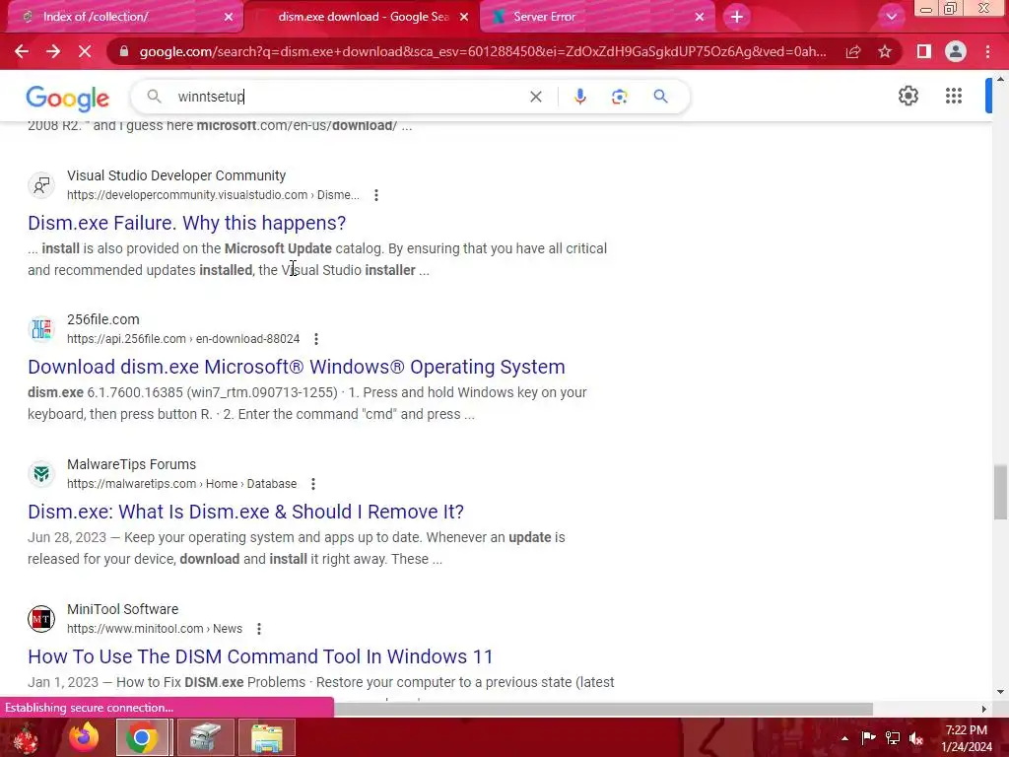Open the clock showing 7:22 PM
The width and height of the screenshot is (1009, 757).
(x=967, y=738)
